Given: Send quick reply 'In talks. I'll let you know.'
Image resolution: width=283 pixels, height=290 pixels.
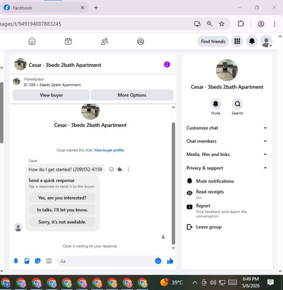Looking at the screenshot, I should coord(62,210).
